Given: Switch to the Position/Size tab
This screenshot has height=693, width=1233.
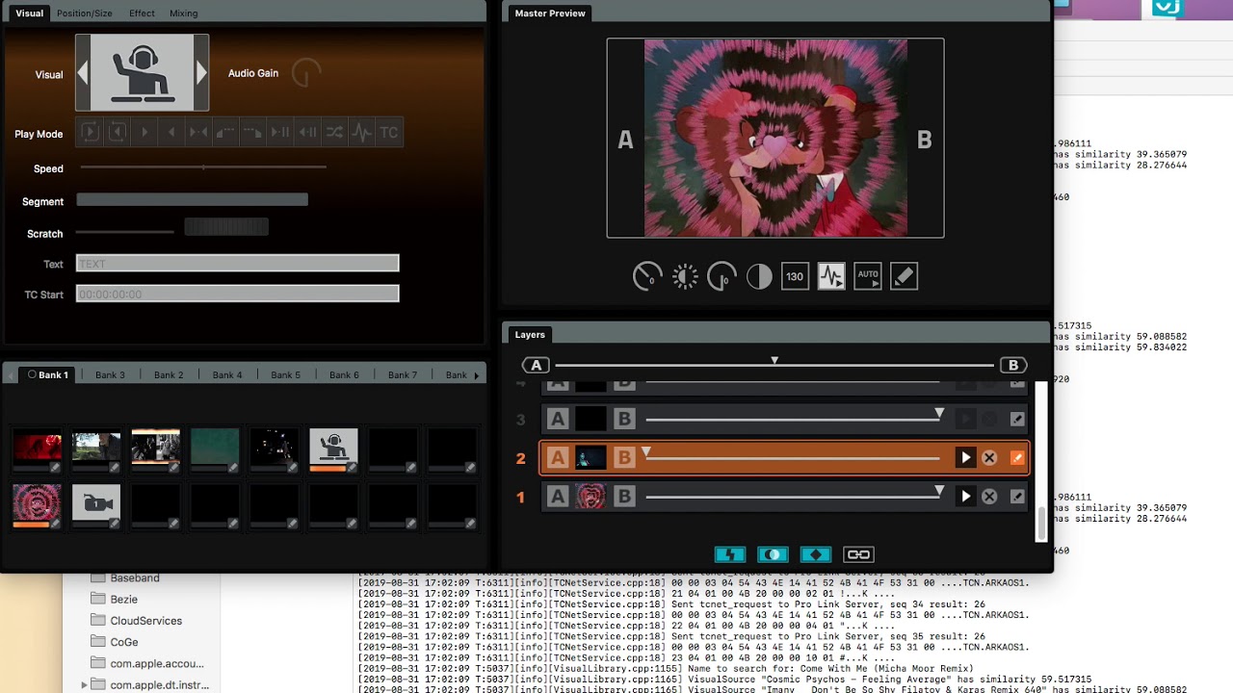Looking at the screenshot, I should [85, 13].
